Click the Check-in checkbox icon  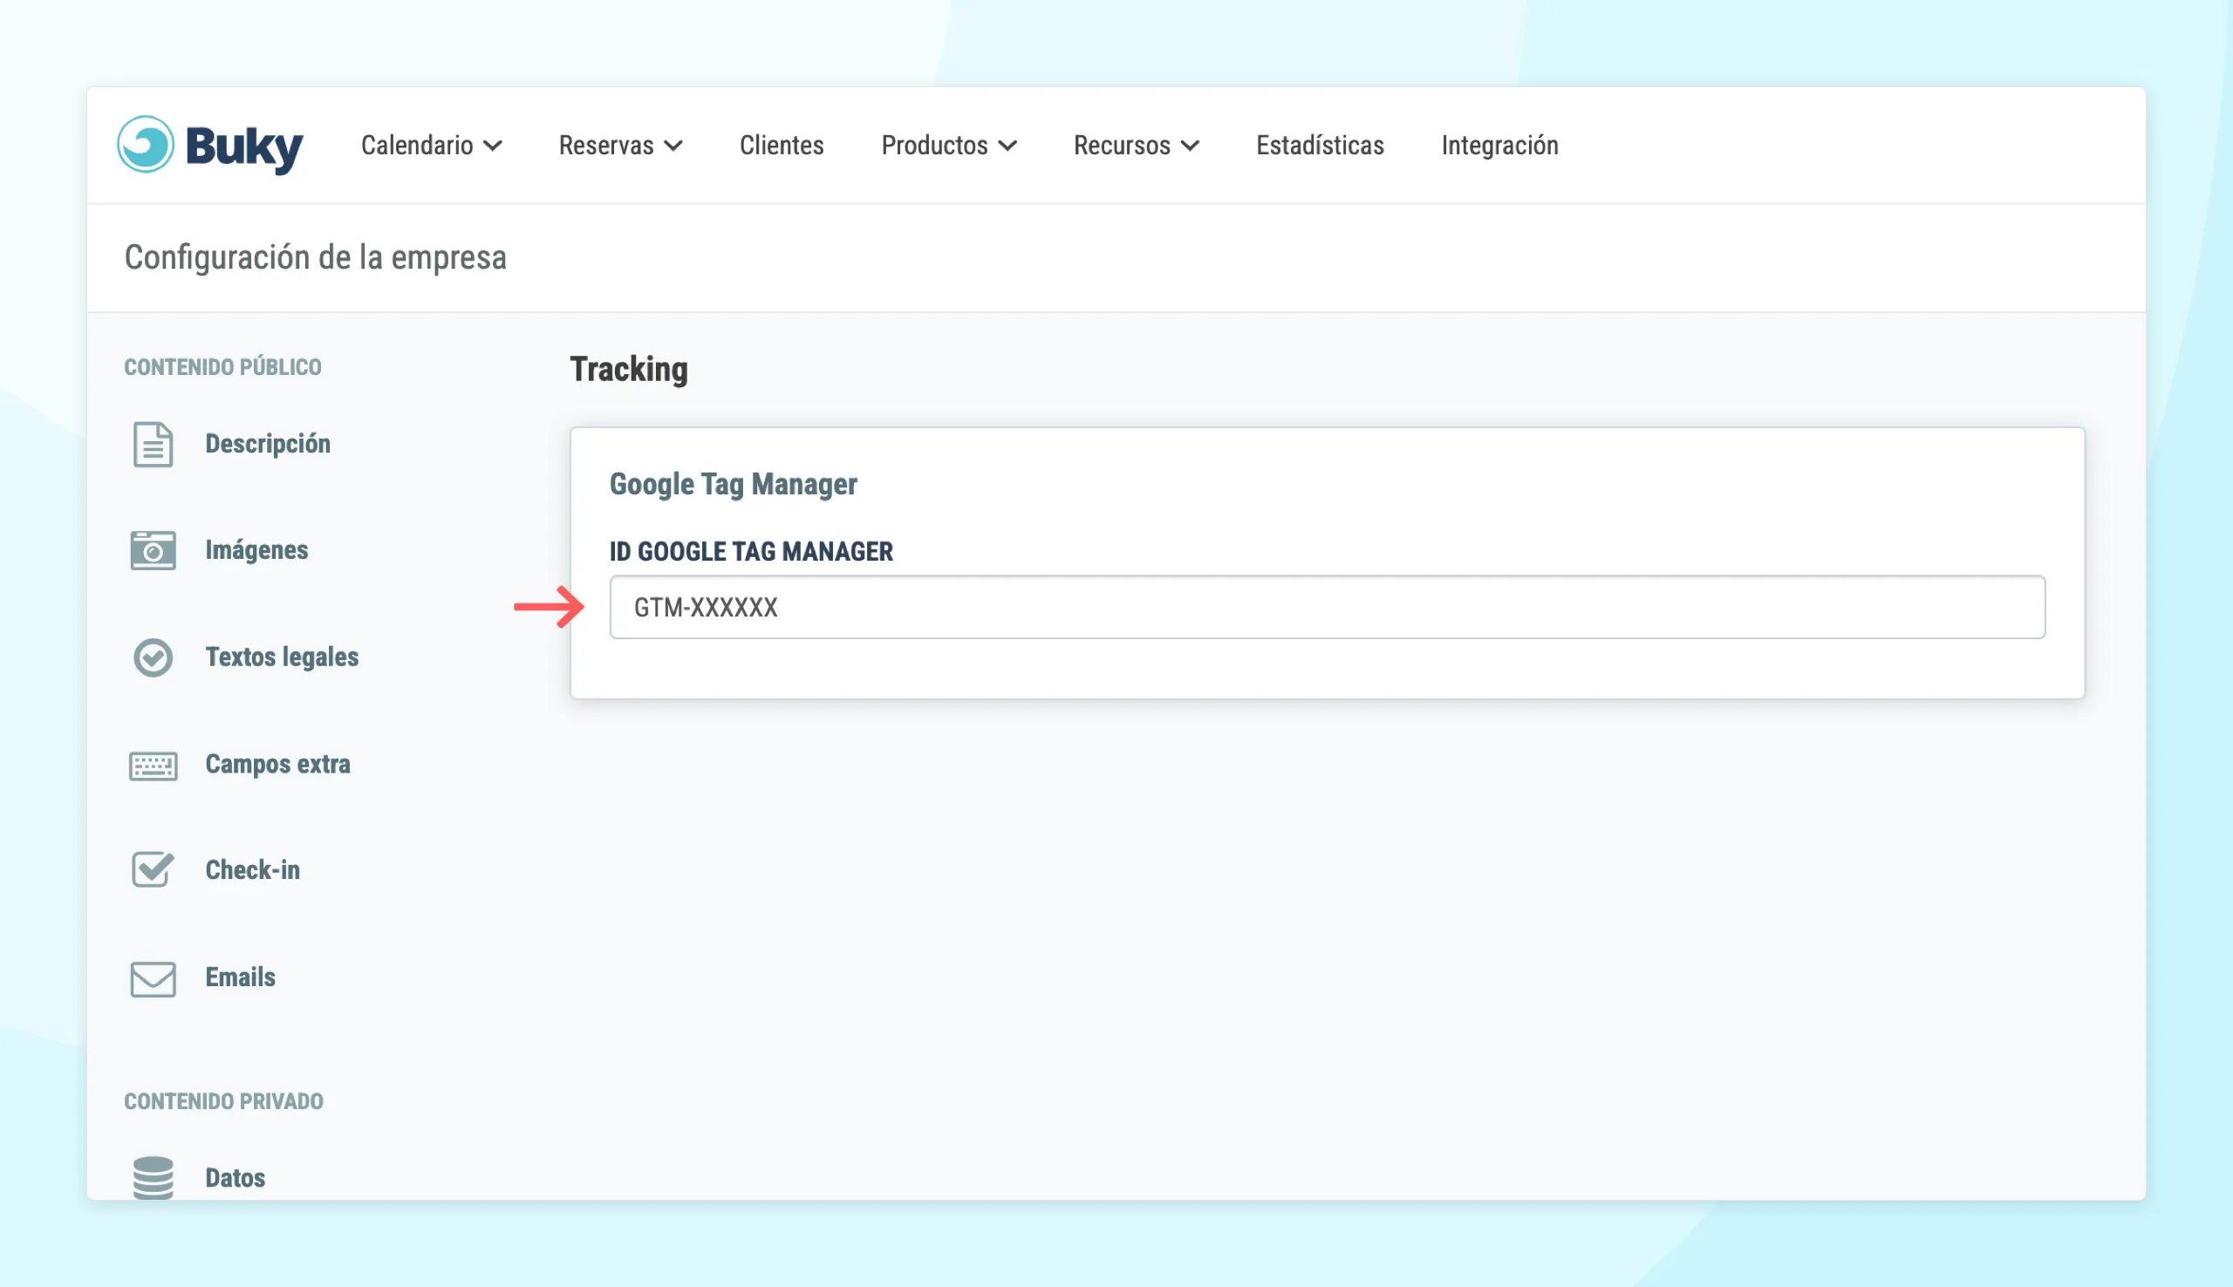coord(153,870)
